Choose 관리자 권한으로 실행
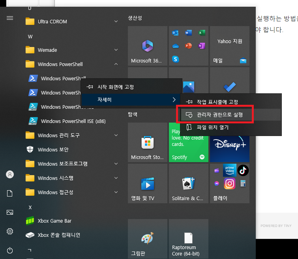The width and height of the screenshot is (298, 259). [231, 115]
